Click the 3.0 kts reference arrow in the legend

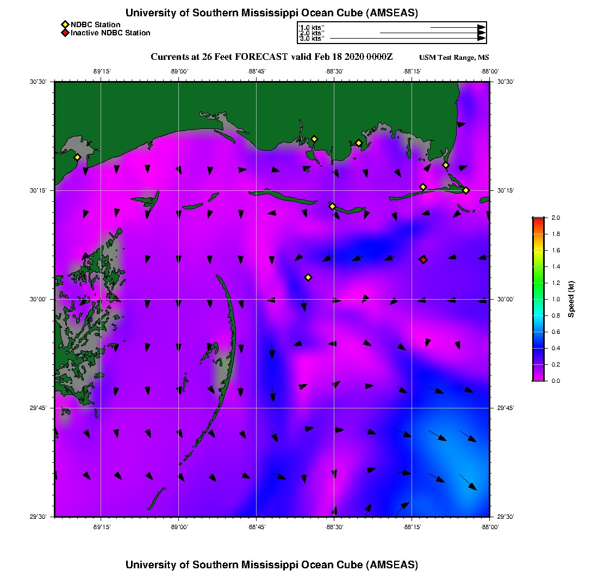tap(408, 38)
